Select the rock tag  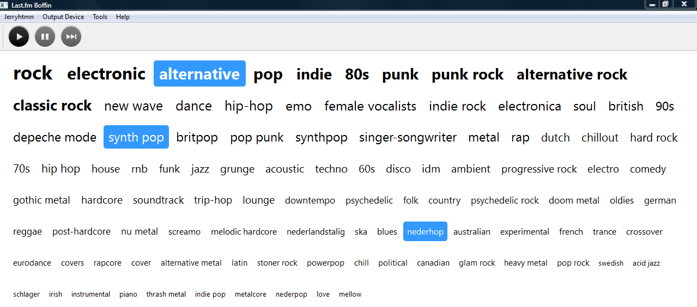pyautogui.click(x=33, y=73)
